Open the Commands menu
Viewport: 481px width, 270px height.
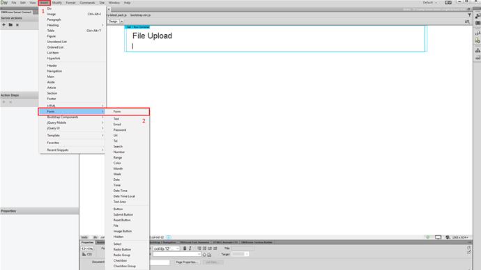point(87,3)
